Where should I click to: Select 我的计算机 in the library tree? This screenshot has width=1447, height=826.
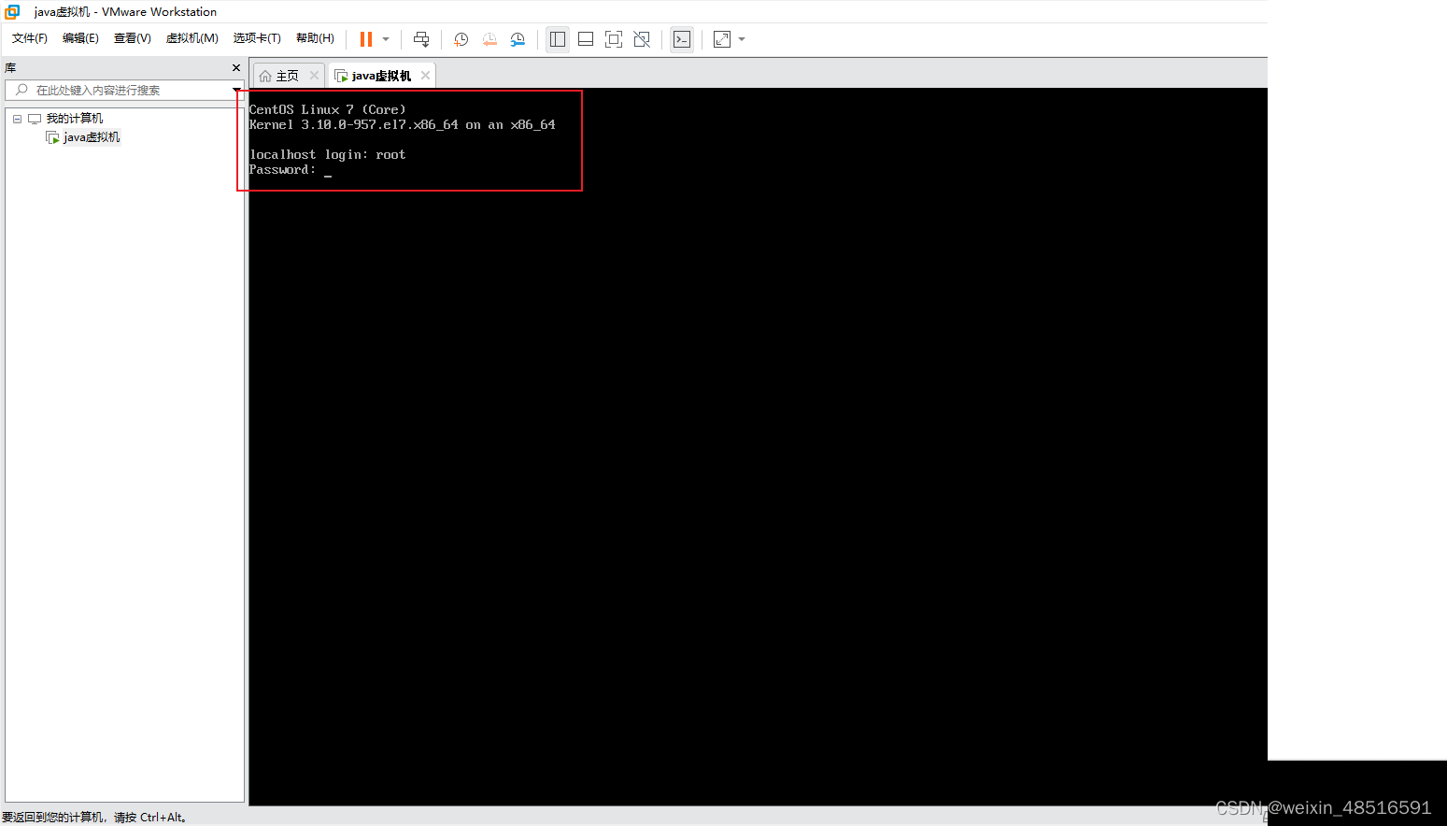pos(75,119)
